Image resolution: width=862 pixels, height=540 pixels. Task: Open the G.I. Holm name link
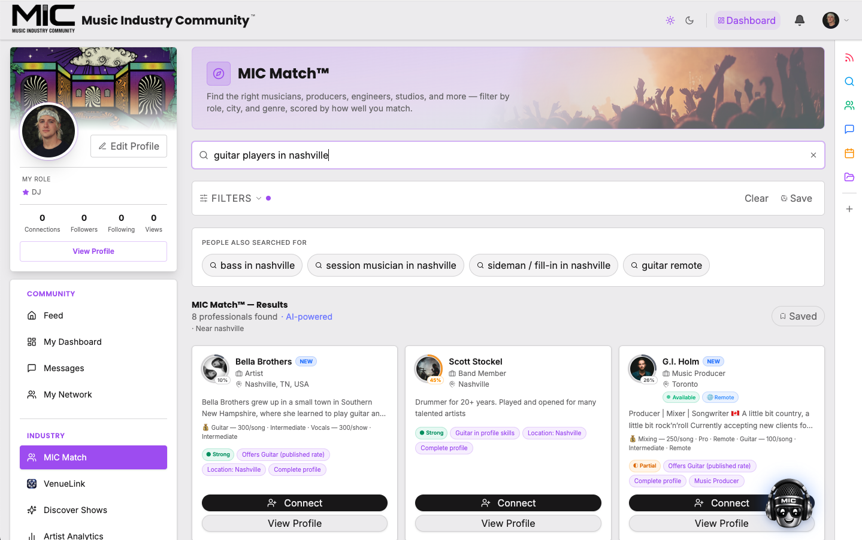coord(680,362)
